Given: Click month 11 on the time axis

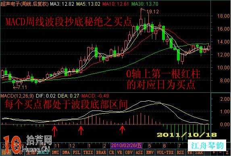Looking at the screenshot, I should tap(57, 146).
